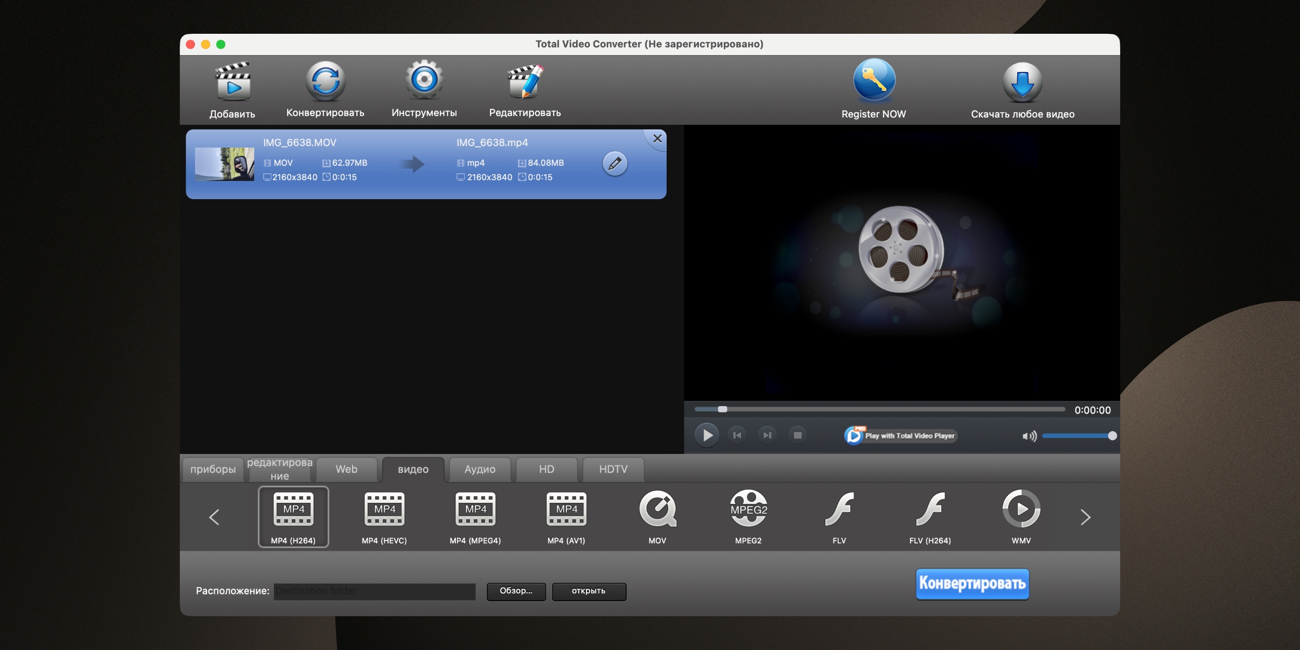This screenshot has width=1300, height=650.
Task: Click the output filename IMG_6638.mp4
Action: (x=492, y=142)
